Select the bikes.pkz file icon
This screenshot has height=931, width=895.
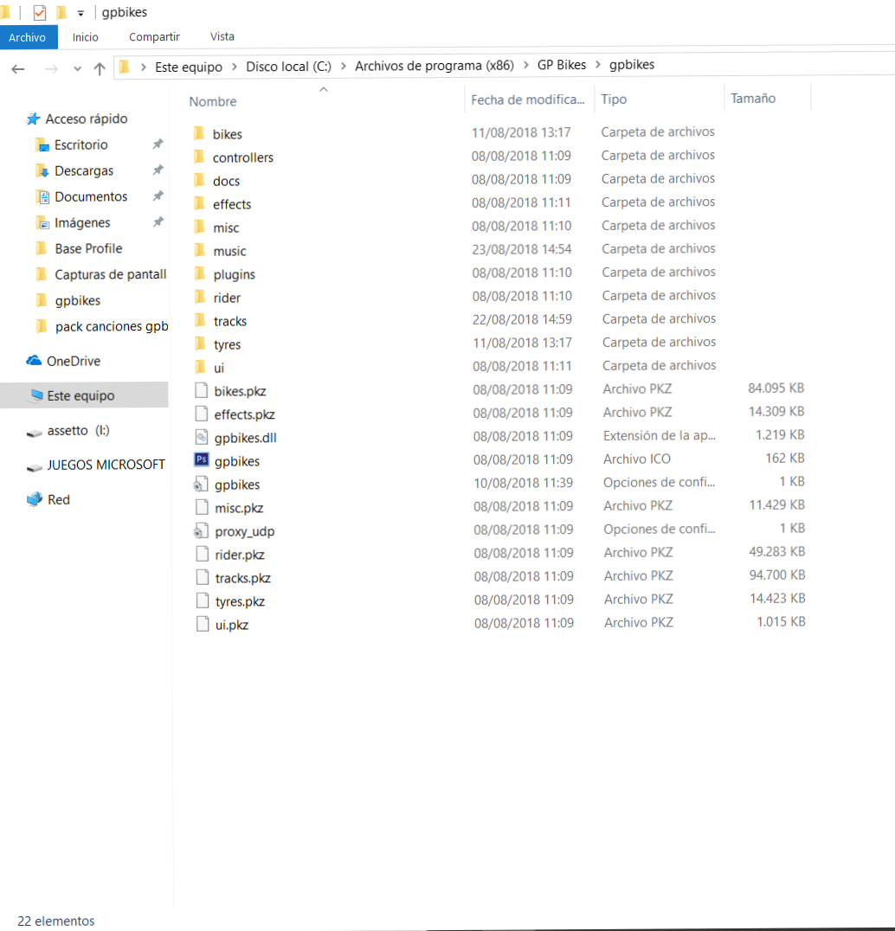coord(202,390)
